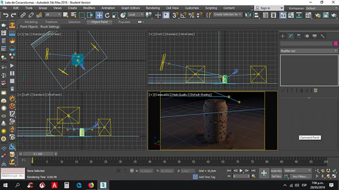This screenshot has width=339, height=190.
Task: Open the Rendered Frame Window icon
Action: tap(326, 15)
